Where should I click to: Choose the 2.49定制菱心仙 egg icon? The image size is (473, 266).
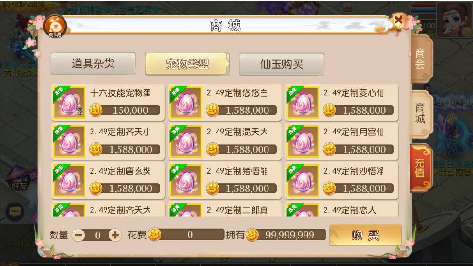(303, 103)
